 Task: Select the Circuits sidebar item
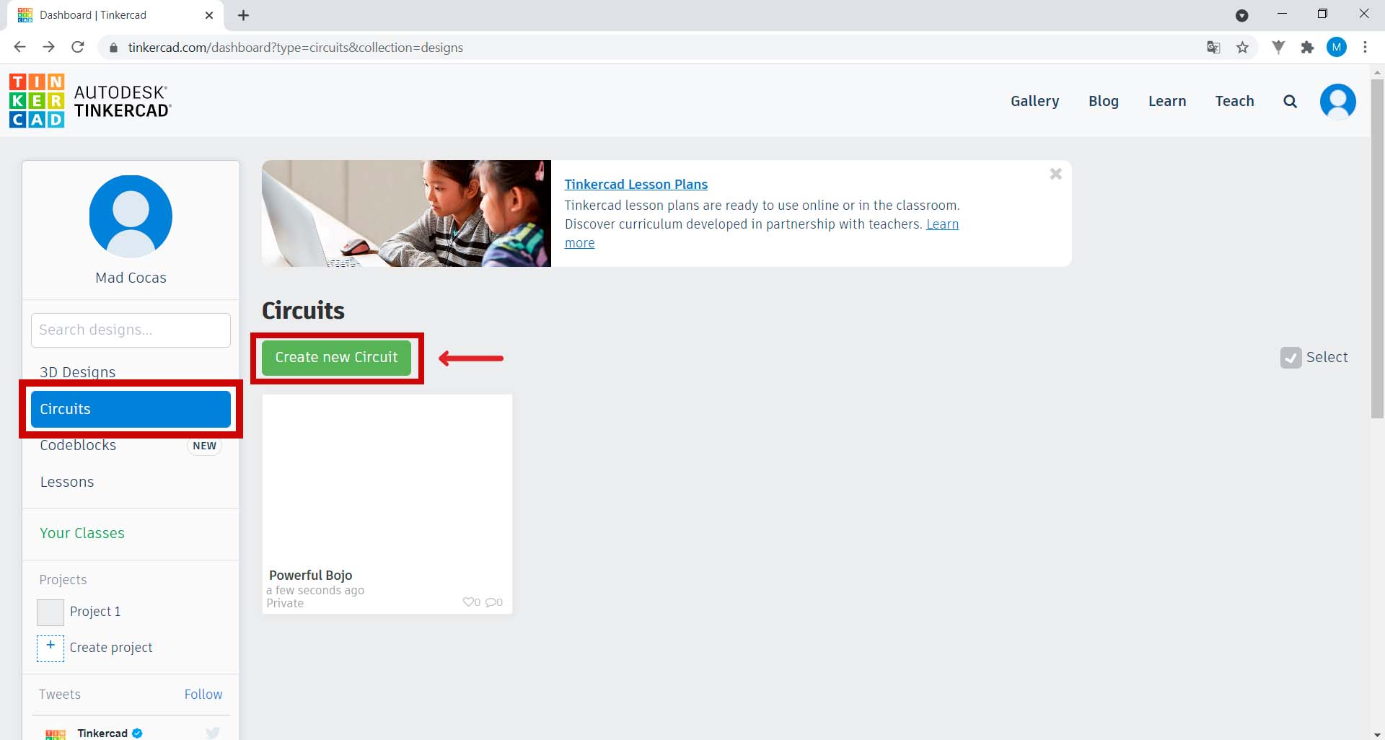click(x=131, y=409)
